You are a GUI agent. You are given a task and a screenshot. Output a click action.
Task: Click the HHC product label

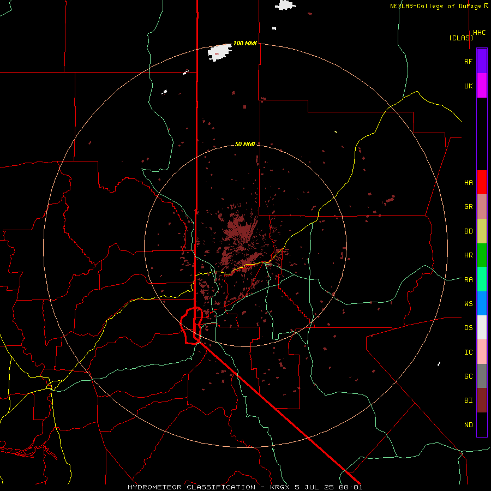(480, 33)
